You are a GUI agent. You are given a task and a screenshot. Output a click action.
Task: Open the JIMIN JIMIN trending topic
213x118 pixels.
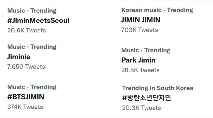(x=141, y=20)
